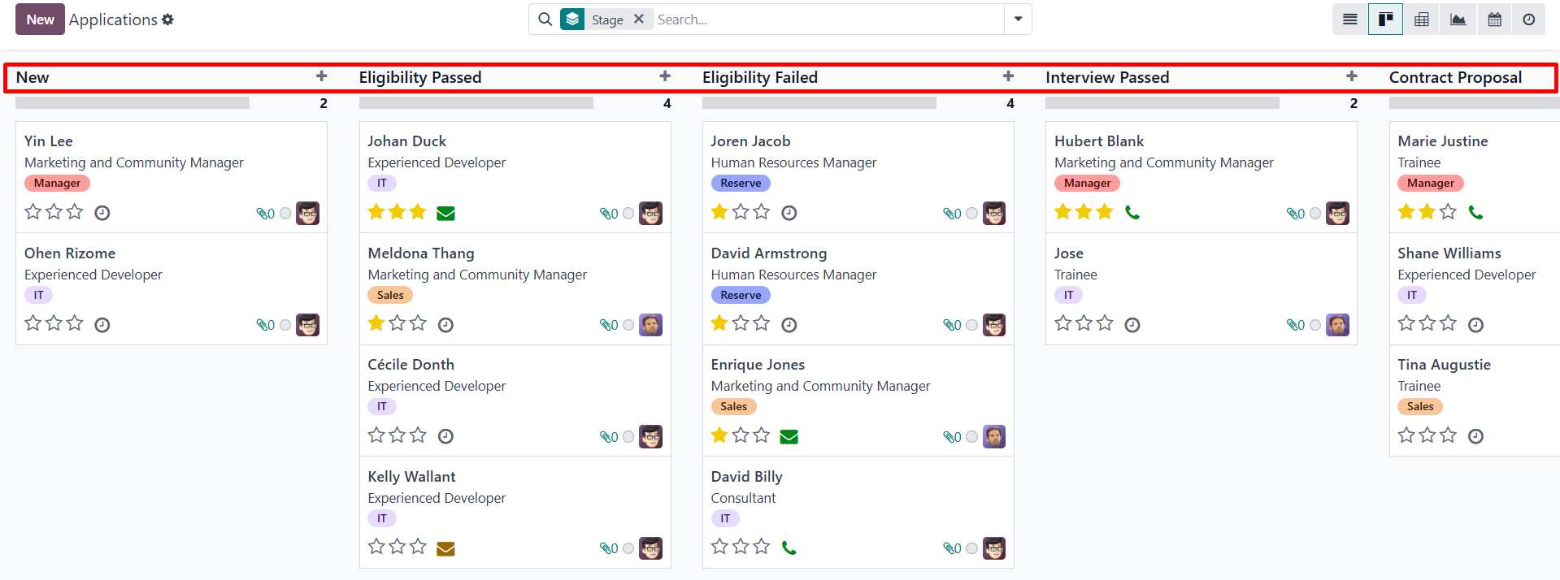Click Yin Lee's attachment count paperclip
This screenshot has width=1560, height=580.
[x=266, y=214]
